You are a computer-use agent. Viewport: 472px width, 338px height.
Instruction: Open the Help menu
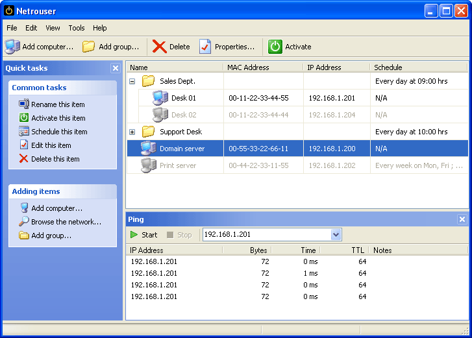pyautogui.click(x=99, y=28)
